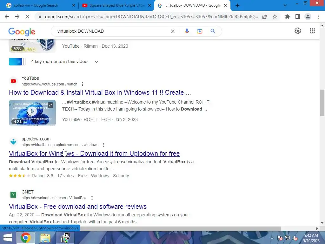
Task: Open the network tray icon
Action: (288, 238)
